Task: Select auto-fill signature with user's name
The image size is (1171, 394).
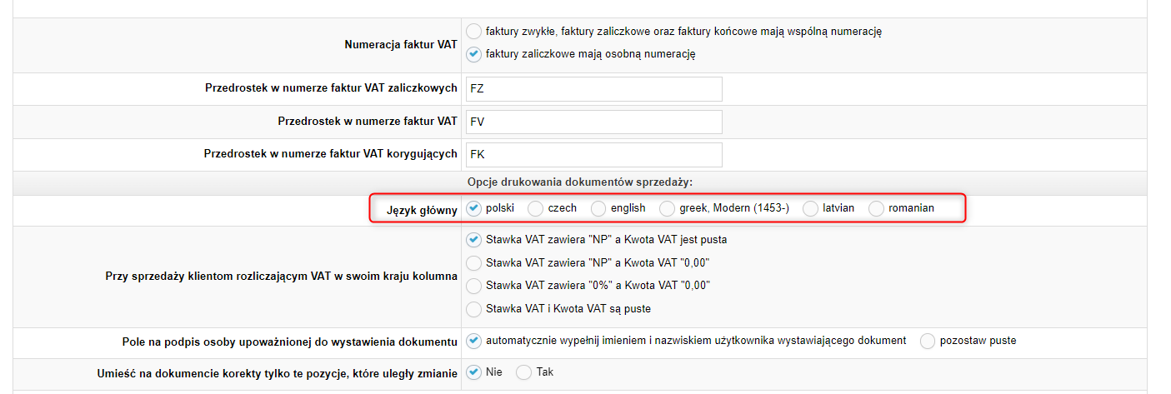Action: tap(473, 341)
